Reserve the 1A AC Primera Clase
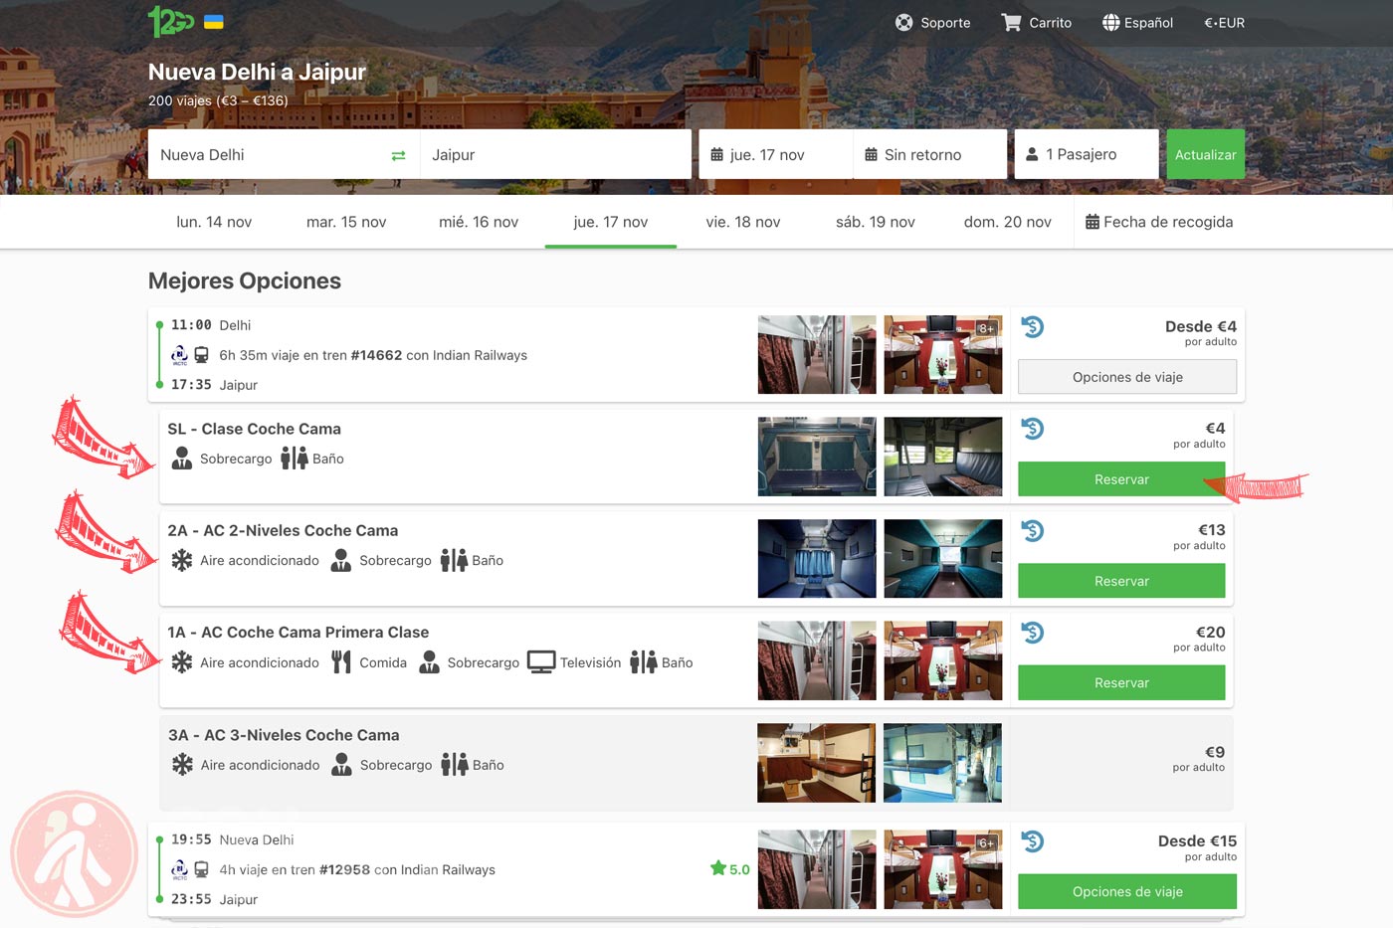The height and width of the screenshot is (928, 1393). (1121, 682)
